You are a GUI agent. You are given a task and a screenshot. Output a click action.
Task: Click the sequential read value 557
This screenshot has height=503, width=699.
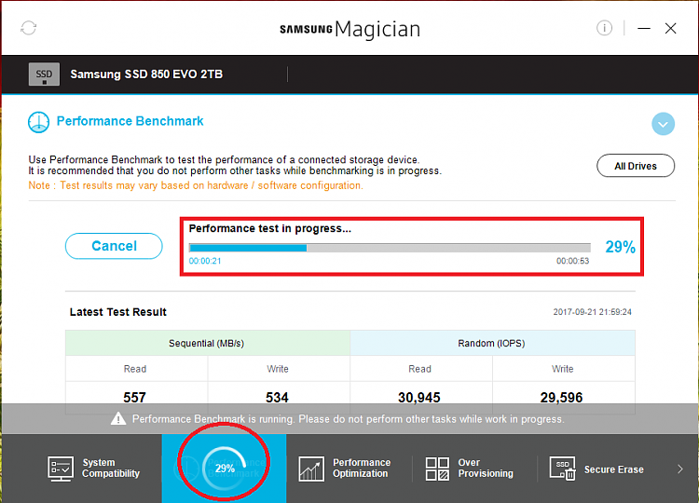[134, 397]
